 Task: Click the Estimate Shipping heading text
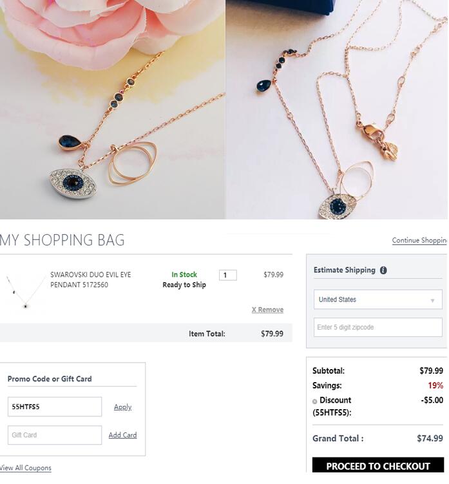(345, 270)
